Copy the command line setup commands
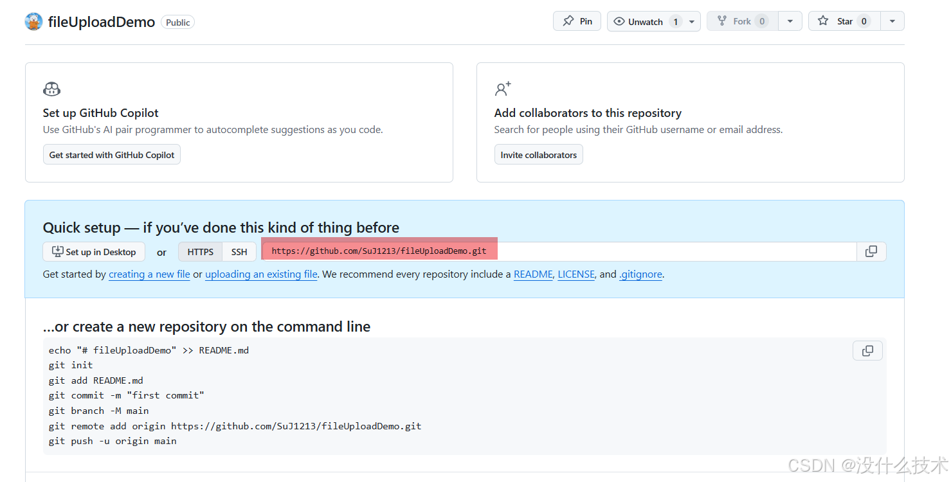Viewport: 951px width, 482px height. tap(867, 351)
